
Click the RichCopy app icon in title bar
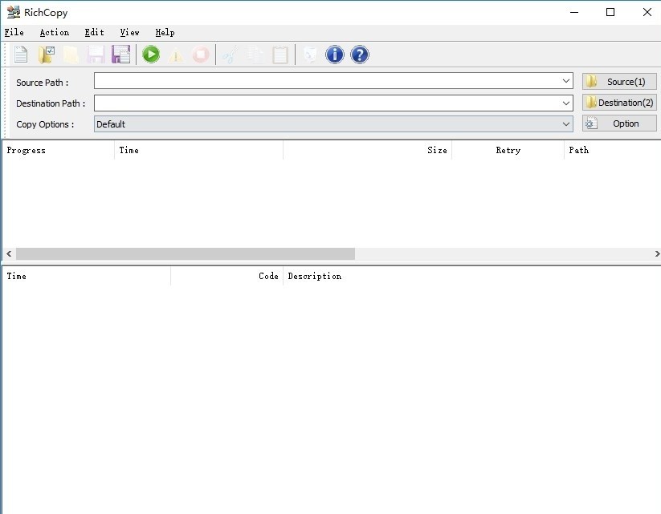[14, 12]
